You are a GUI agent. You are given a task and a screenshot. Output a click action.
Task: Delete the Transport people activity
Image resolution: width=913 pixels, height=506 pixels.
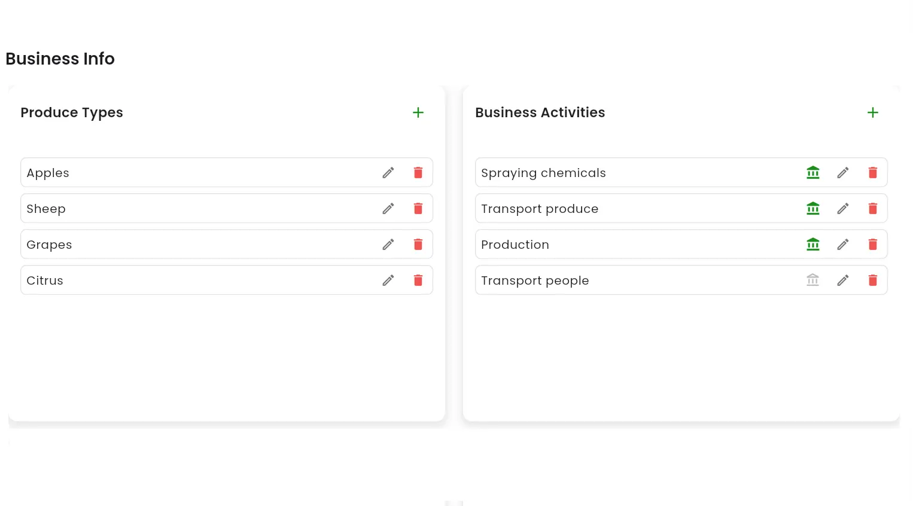point(873,281)
